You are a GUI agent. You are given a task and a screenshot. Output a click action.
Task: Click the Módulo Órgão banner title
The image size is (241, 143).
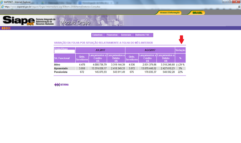click(x=75, y=23)
